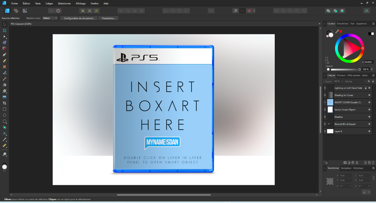
Task: Switch to the Pinceaux tab
Action: 341,75
